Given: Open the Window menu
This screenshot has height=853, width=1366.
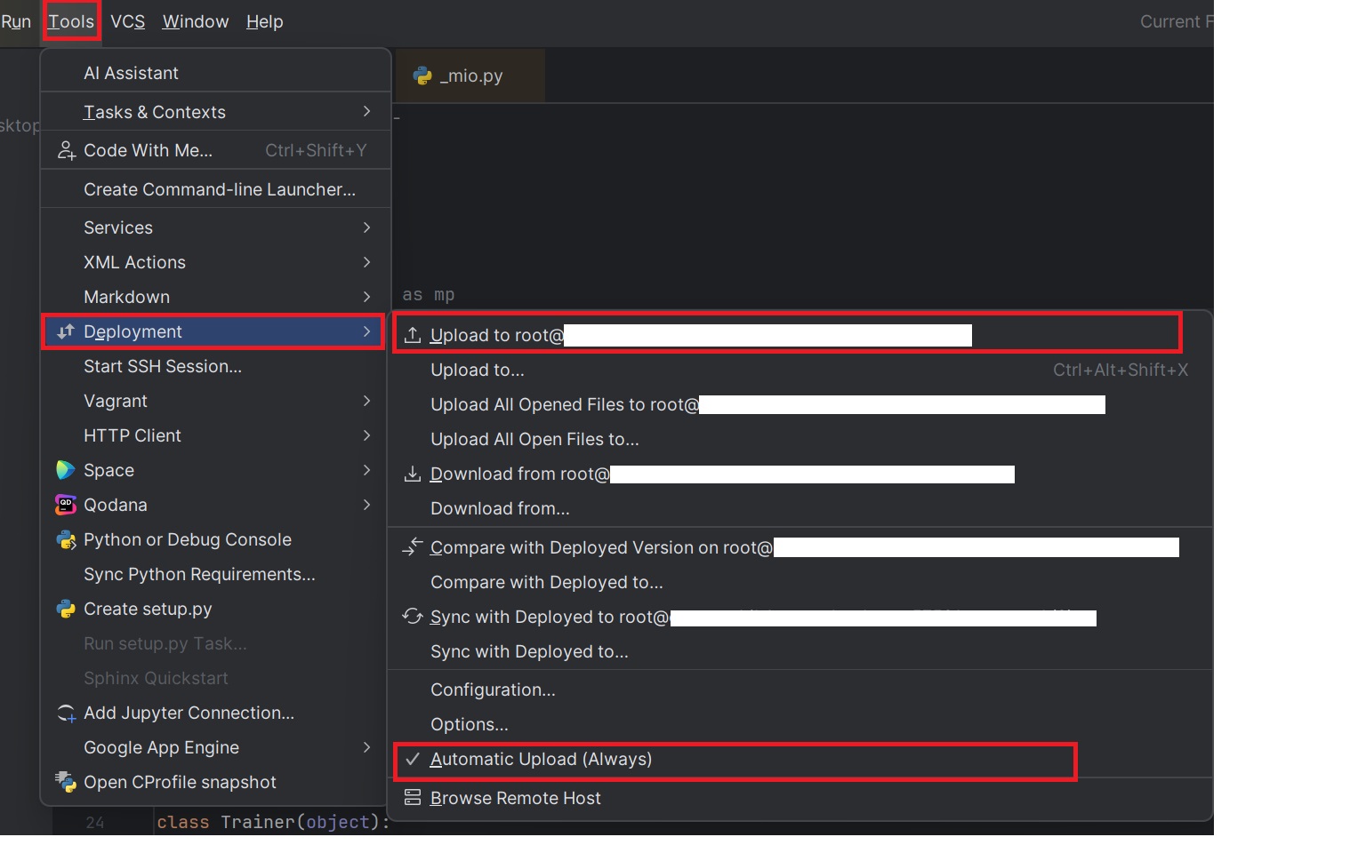Looking at the screenshot, I should tap(196, 21).
